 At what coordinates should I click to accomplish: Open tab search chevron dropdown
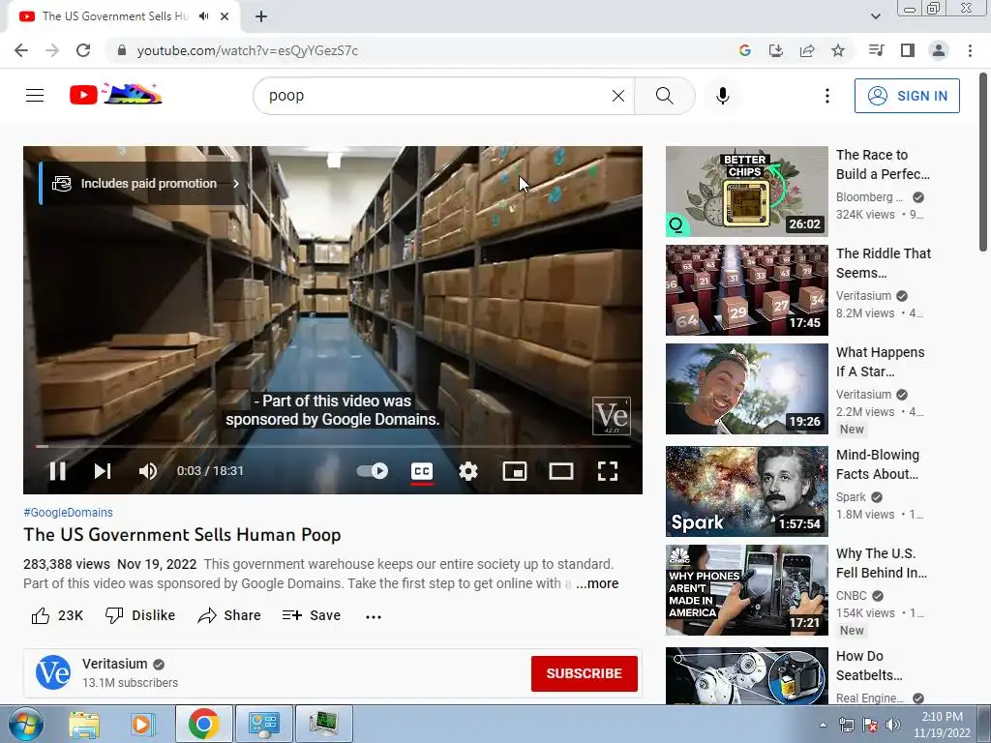(875, 16)
